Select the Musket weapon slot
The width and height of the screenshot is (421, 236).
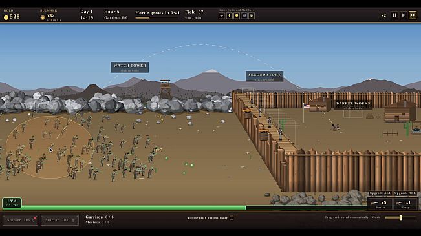click(x=380, y=204)
